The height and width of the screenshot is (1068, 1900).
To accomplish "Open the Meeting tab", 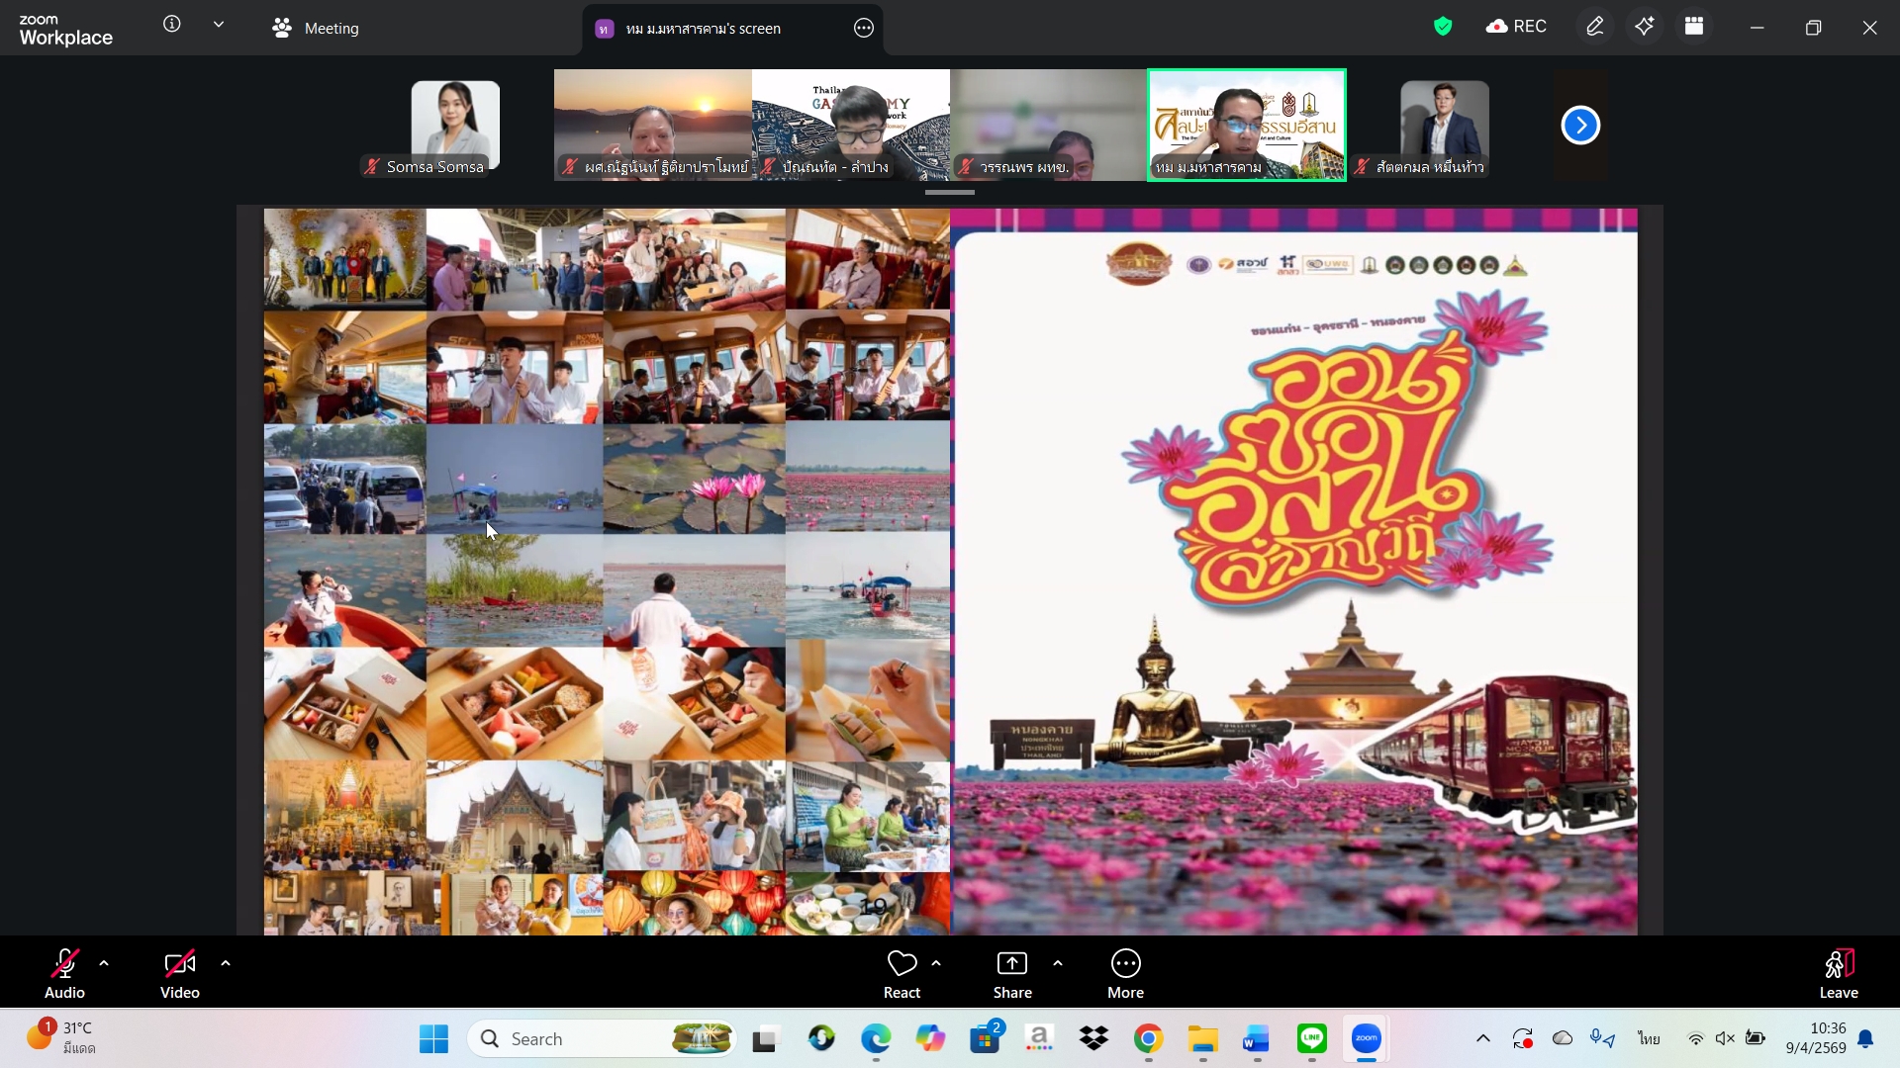I will [316, 29].
